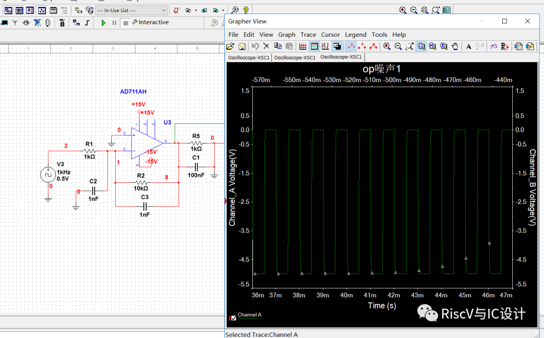The width and height of the screenshot is (544, 338).
Task: Open the In-Use List dropdown
Action: point(164,10)
